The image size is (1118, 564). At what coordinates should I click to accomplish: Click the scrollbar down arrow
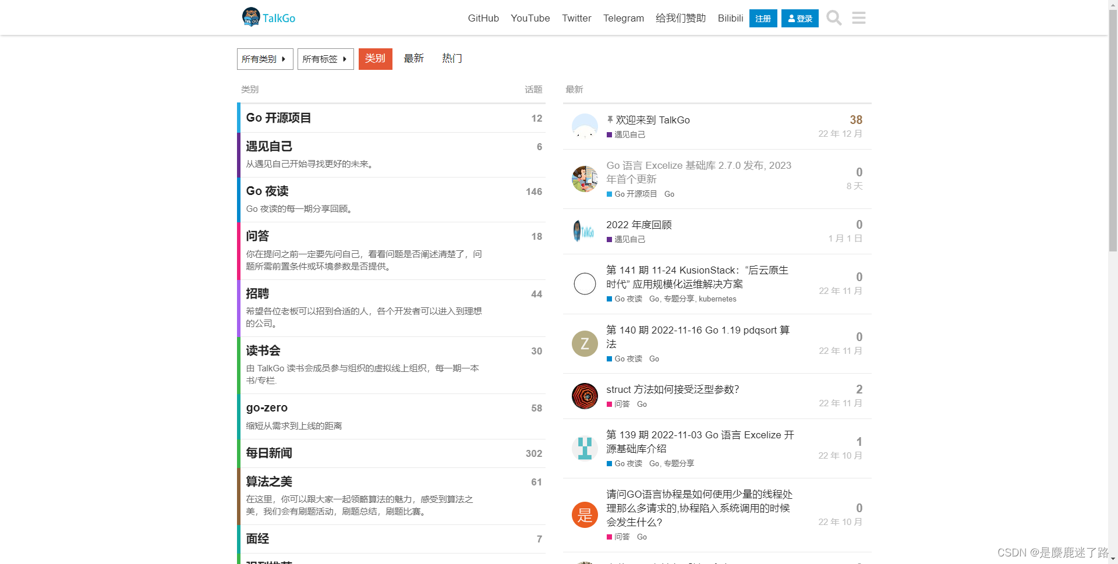tap(1113, 559)
